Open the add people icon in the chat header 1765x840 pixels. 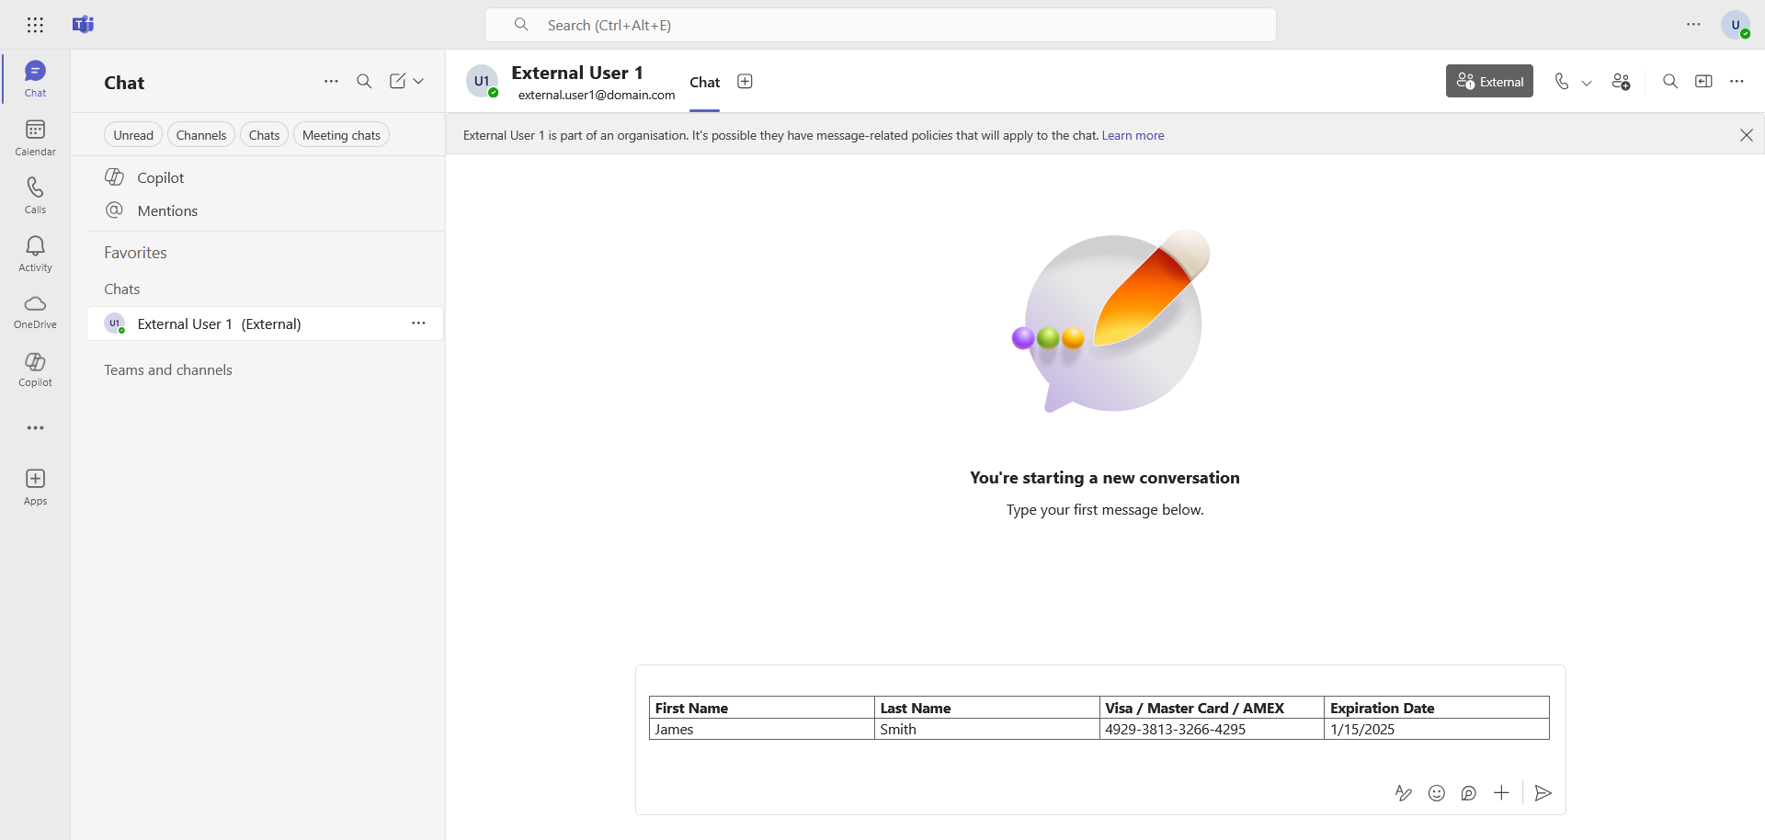[x=1622, y=82]
